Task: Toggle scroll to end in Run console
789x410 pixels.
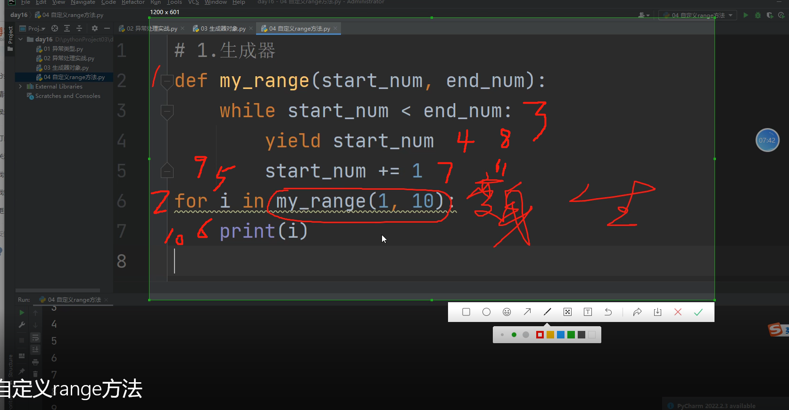Action: point(35,349)
